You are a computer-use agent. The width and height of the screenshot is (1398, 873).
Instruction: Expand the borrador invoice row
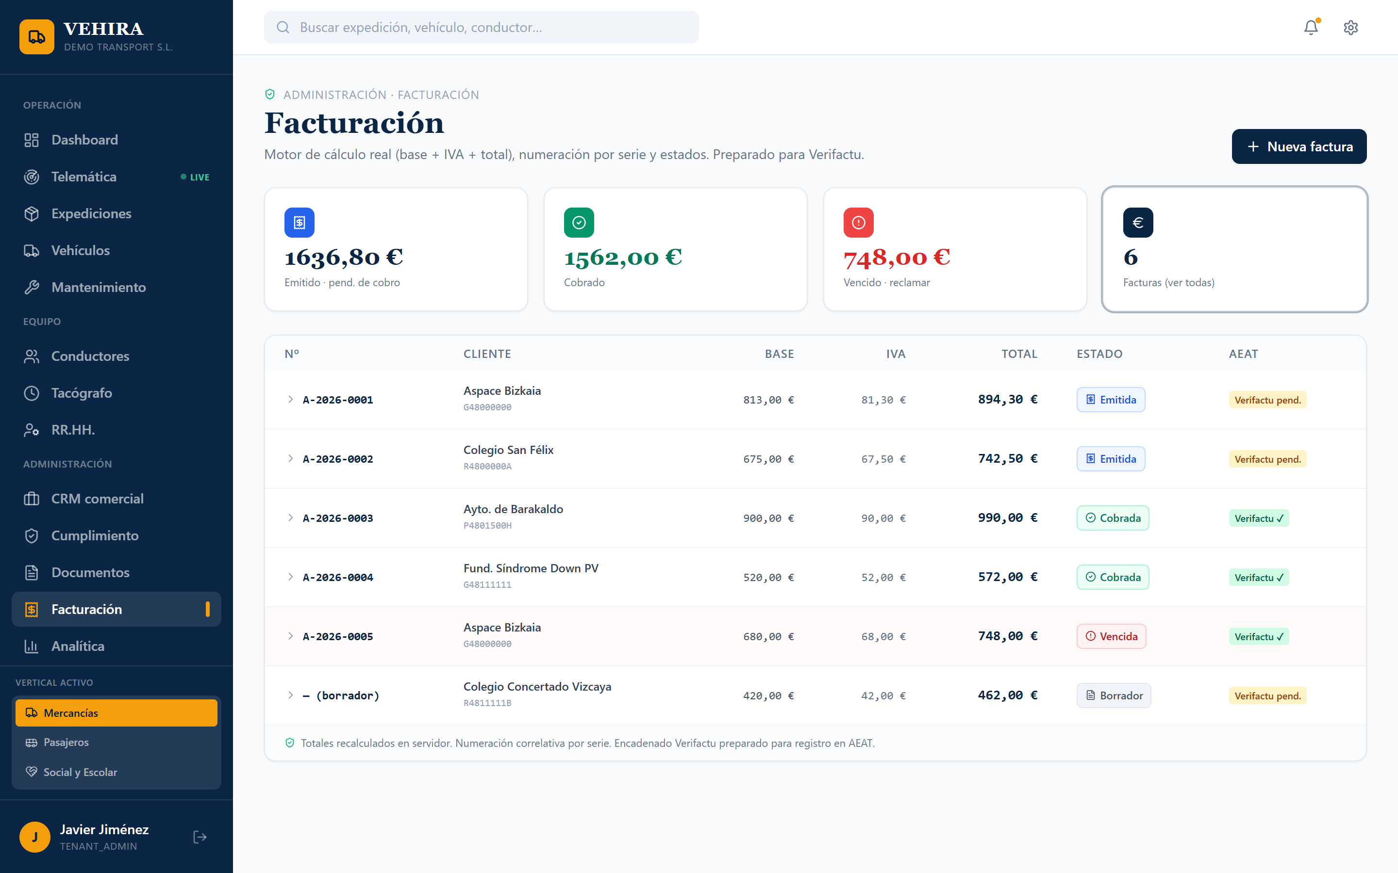pyautogui.click(x=291, y=695)
